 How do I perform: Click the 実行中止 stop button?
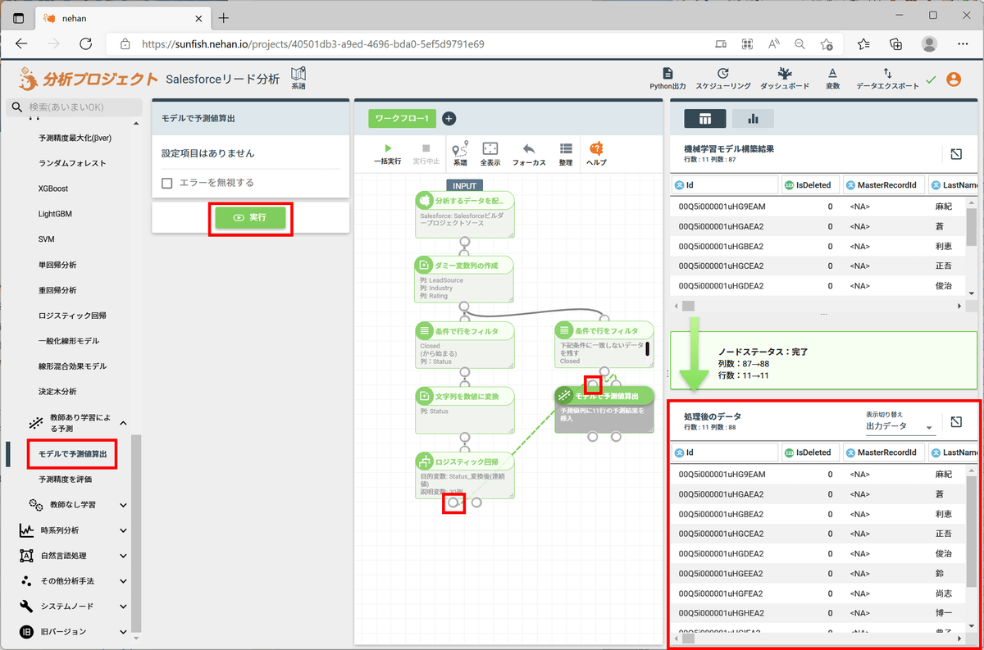(426, 153)
